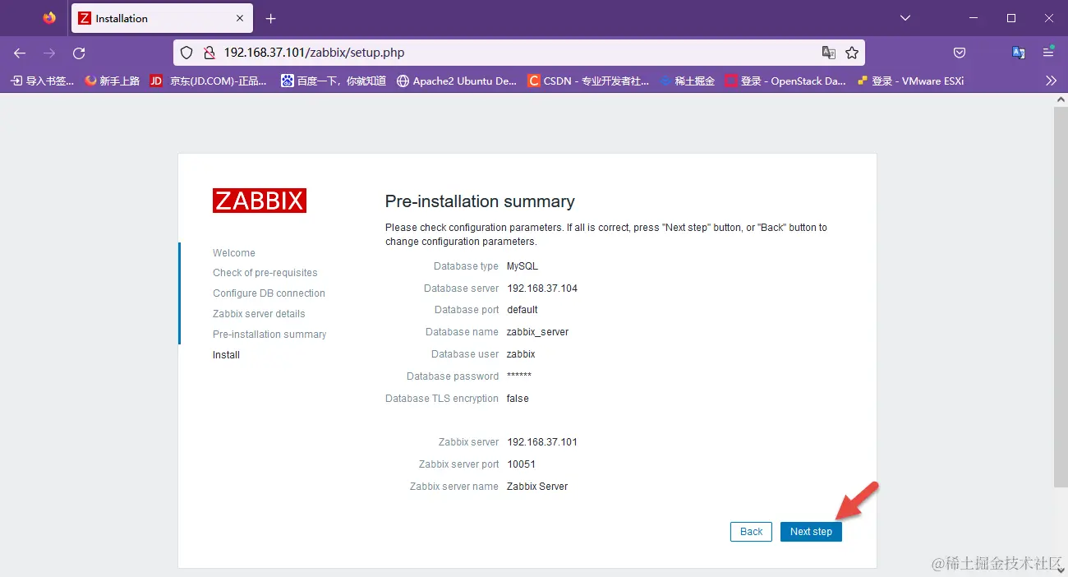
Task: Open the CSDN bookmark
Action: (x=588, y=81)
